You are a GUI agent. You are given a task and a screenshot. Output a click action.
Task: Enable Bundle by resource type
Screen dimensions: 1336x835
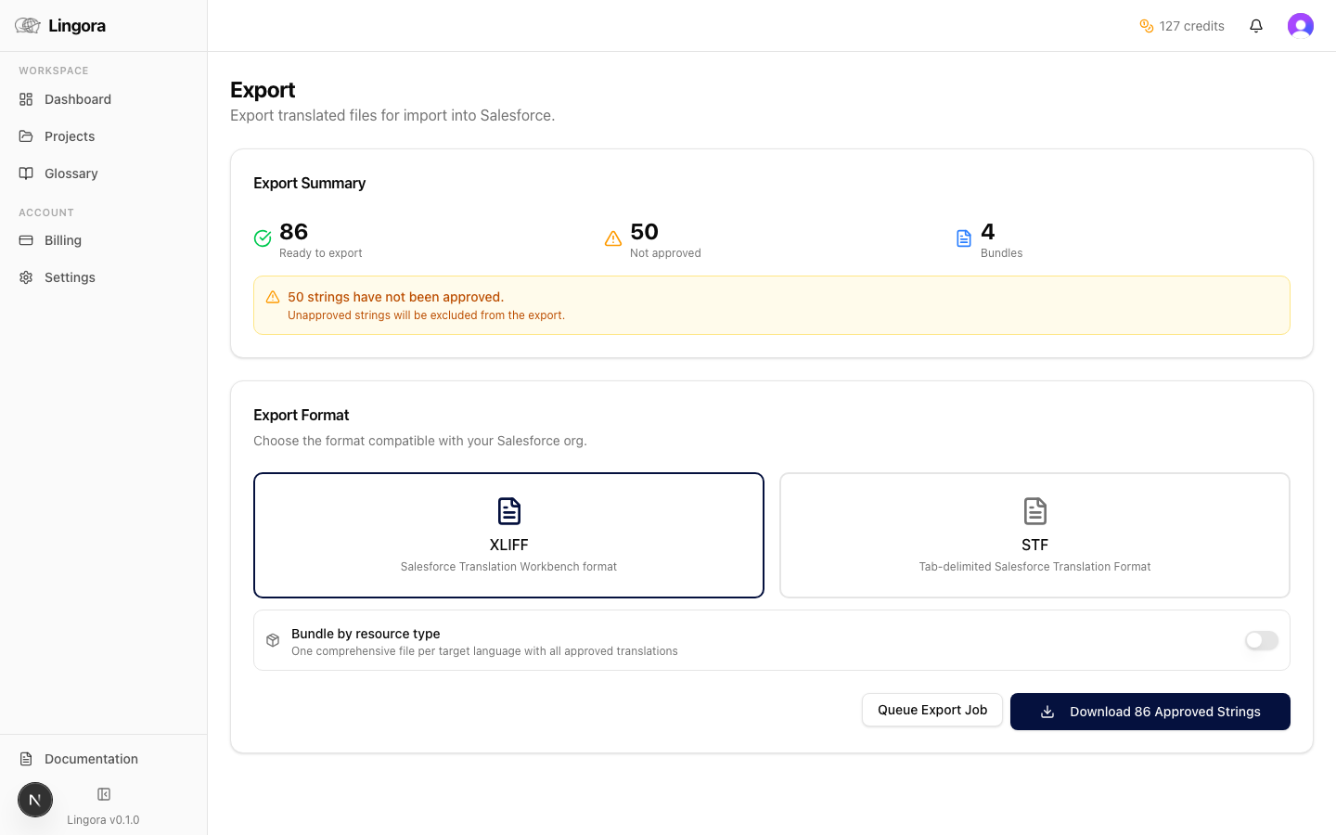1261,640
